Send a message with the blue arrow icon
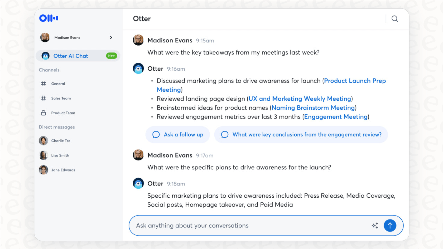Screen dimensions: 443x249 (x=390, y=226)
